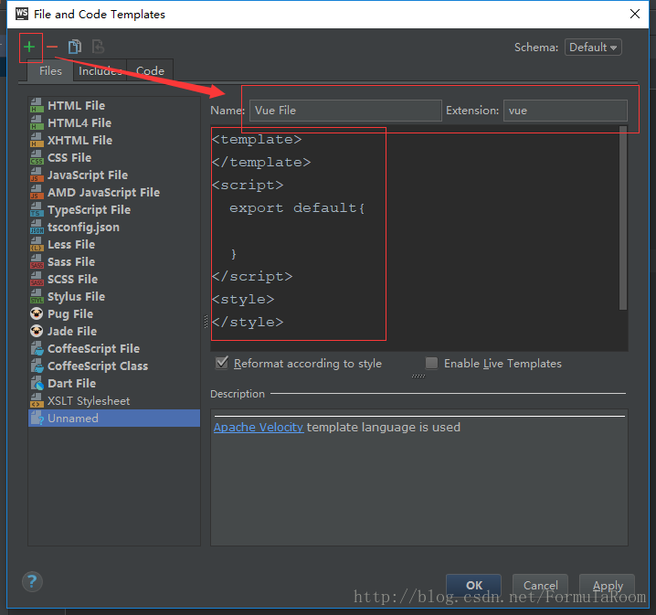Select the SCSS File template icon
Viewport: 656px width, 615px height.
(37, 279)
